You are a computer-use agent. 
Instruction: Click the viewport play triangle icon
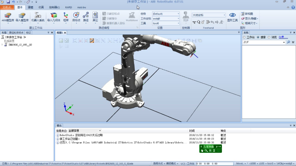pos(61,46)
